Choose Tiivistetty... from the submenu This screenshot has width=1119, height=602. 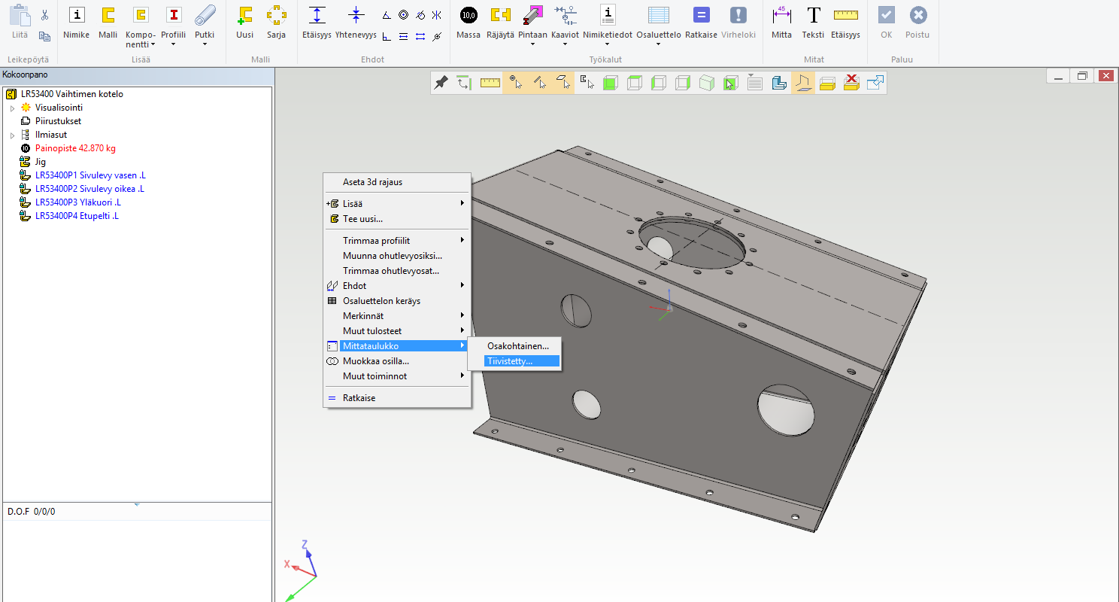[x=510, y=361]
